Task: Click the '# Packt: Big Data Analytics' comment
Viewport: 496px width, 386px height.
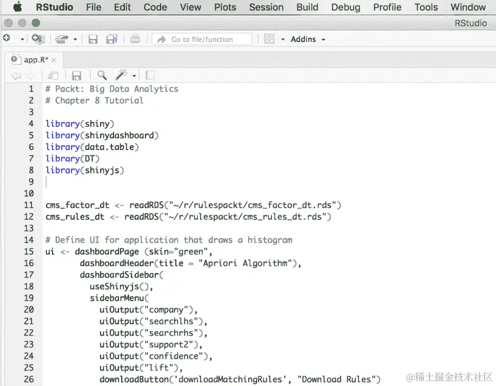Action: pyautogui.click(x=111, y=89)
